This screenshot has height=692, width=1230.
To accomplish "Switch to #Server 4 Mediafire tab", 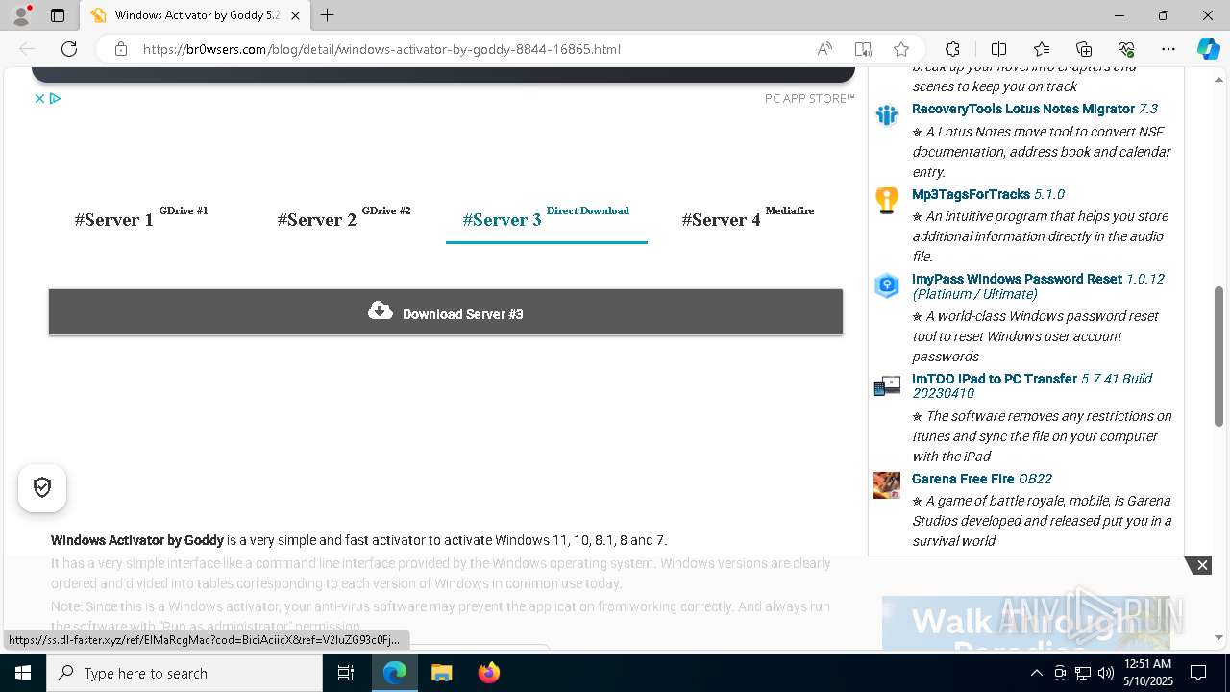I will pyautogui.click(x=748, y=217).
